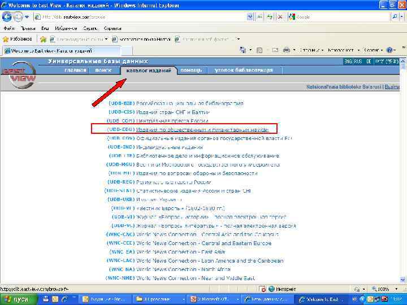The height and width of the screenshot is (305, 407).
Task: Click the page scrollbar up arrow
Action: tap(402, 61)
